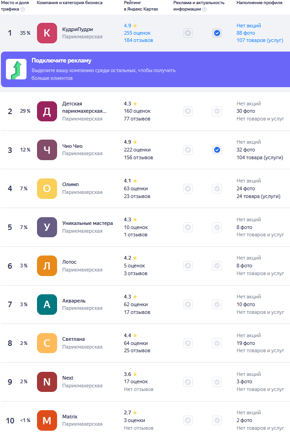Image resolution: width=290 pixels, height=438 pixels.
Task: Click the help icon next to 'трафика'
Action: (x=23, y=9)
